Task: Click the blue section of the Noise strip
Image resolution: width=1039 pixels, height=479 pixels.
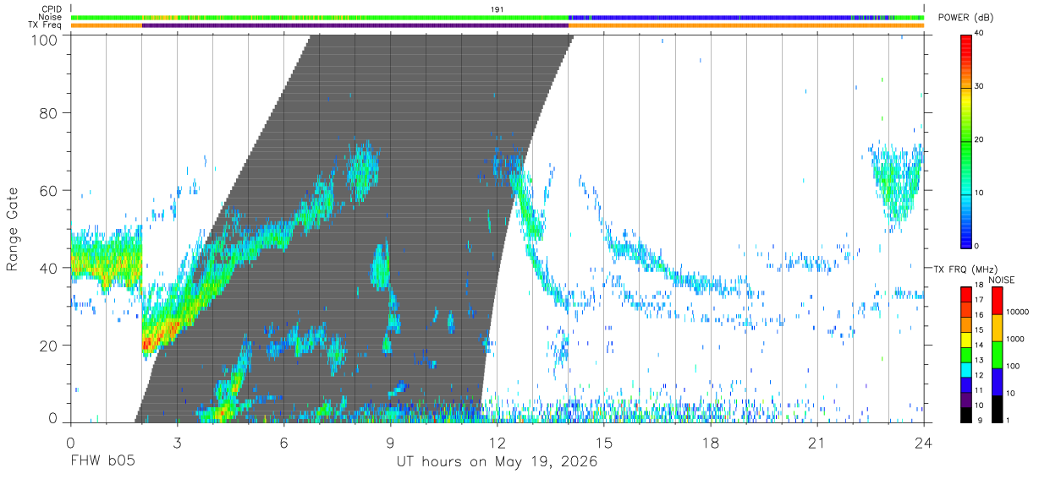Action: (x=711, y=17)
